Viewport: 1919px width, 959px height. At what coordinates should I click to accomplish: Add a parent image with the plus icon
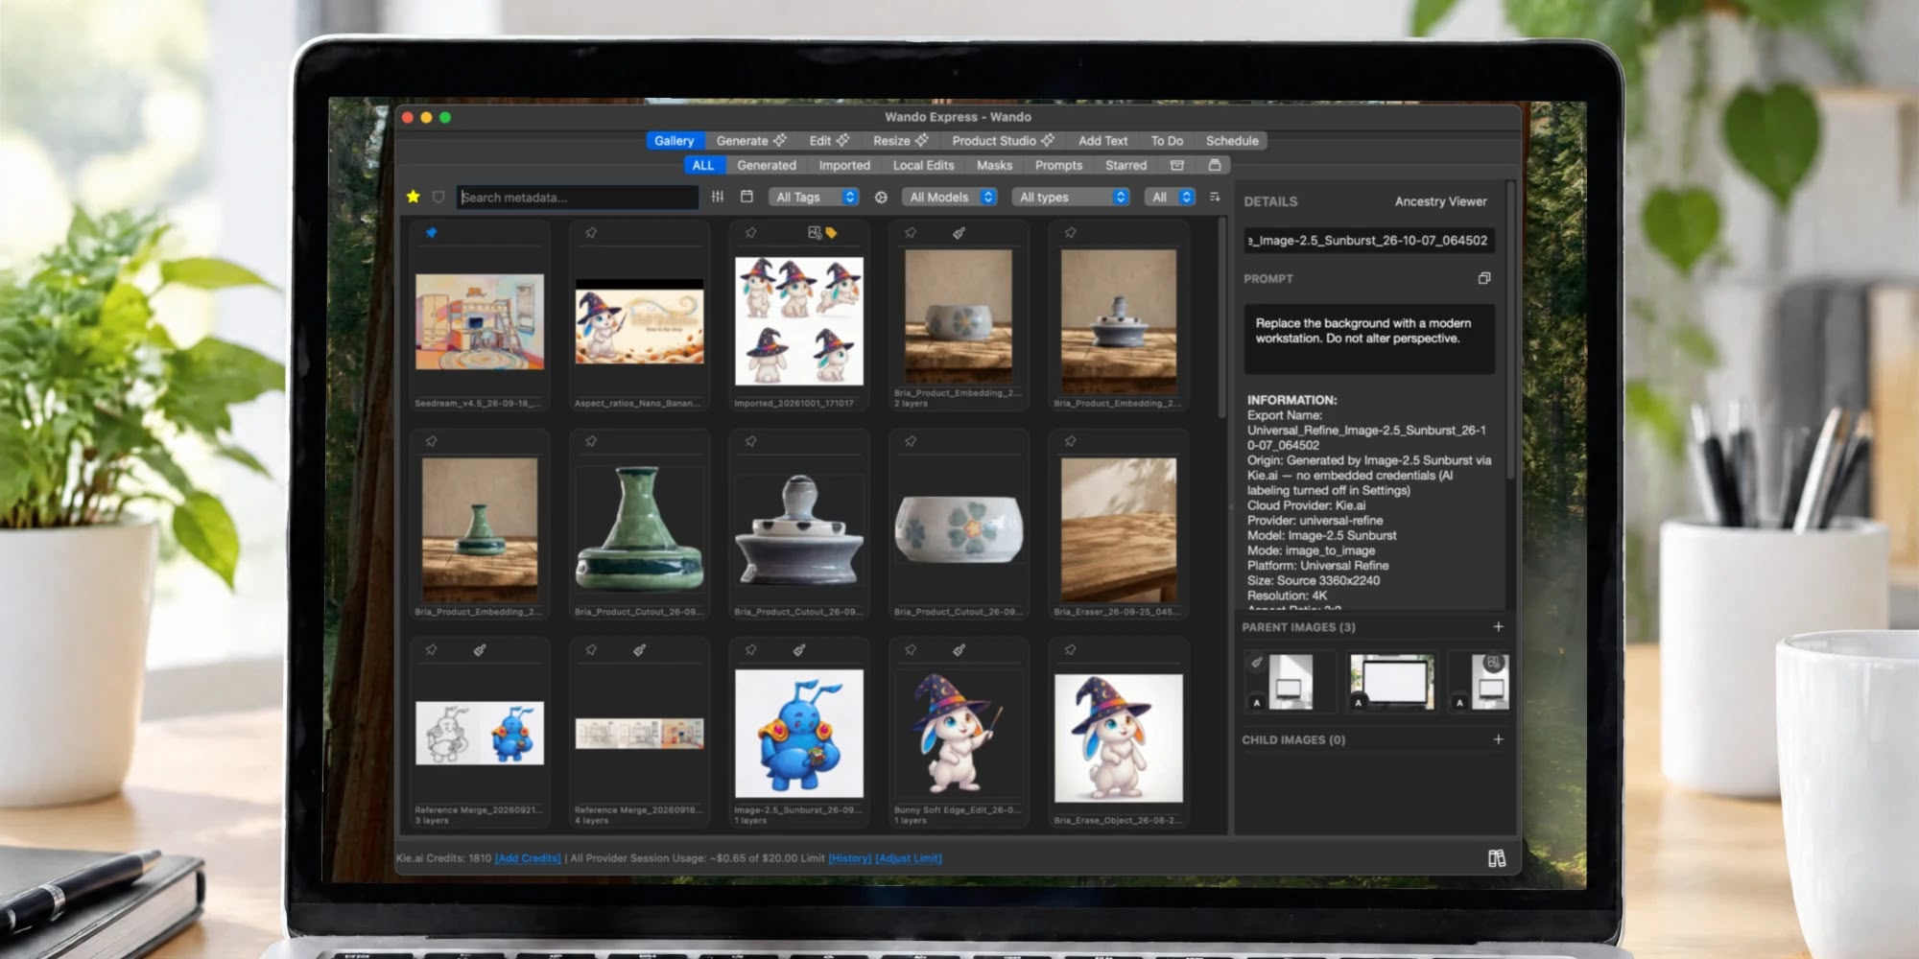coord(1498,626)
